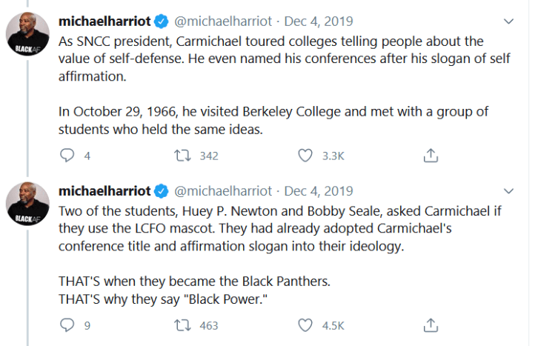
Task: Open more options for first tweet
Action: pyautogui.click(x=508, y=21)
